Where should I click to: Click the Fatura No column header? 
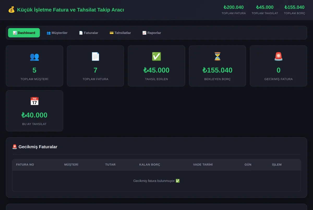[x=25, y=165]
